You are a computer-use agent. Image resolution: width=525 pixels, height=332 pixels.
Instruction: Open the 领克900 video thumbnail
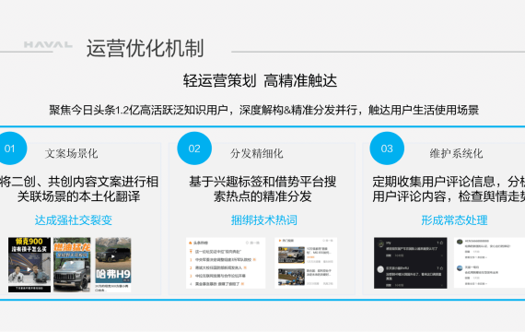click(29, 265)
